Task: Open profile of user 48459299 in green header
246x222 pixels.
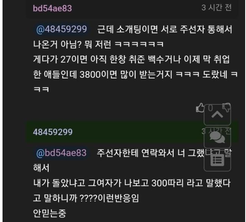Action: pyautogui.click(x=53, y=132)
